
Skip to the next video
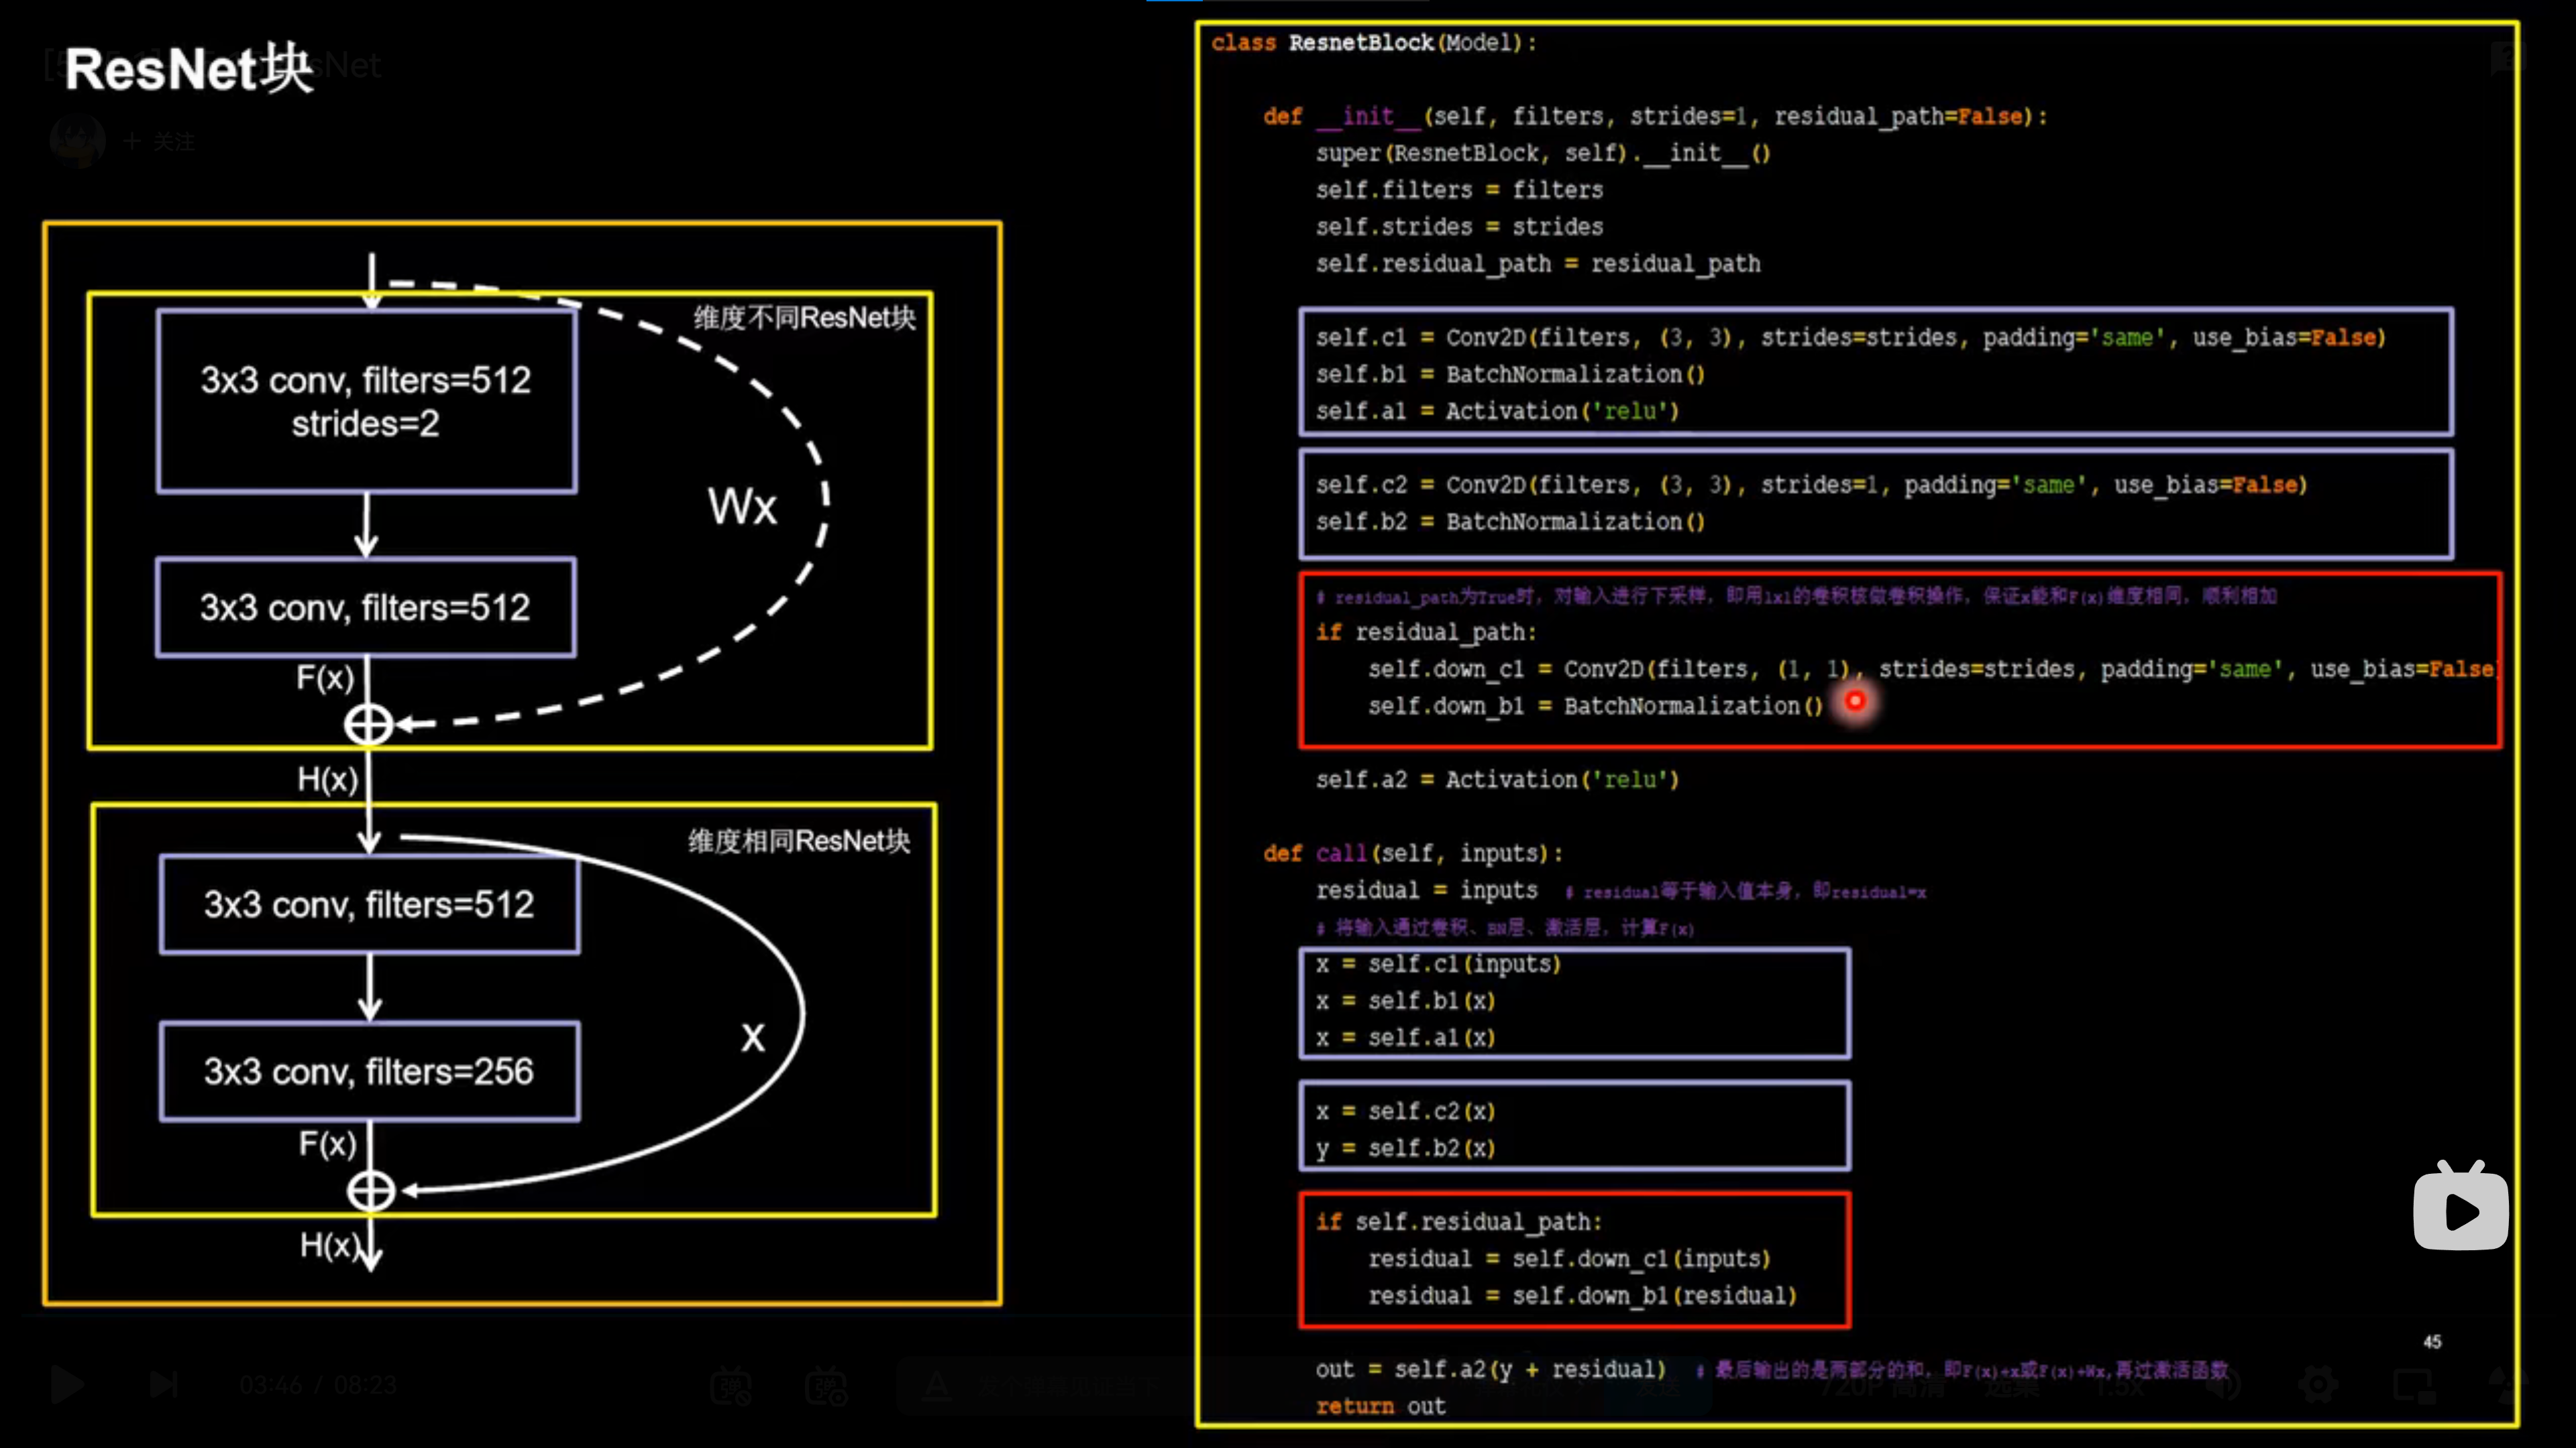click(x=163, y=1385)
